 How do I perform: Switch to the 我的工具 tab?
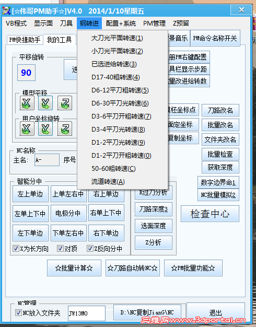pyautogui.click(x=60, y=39)
